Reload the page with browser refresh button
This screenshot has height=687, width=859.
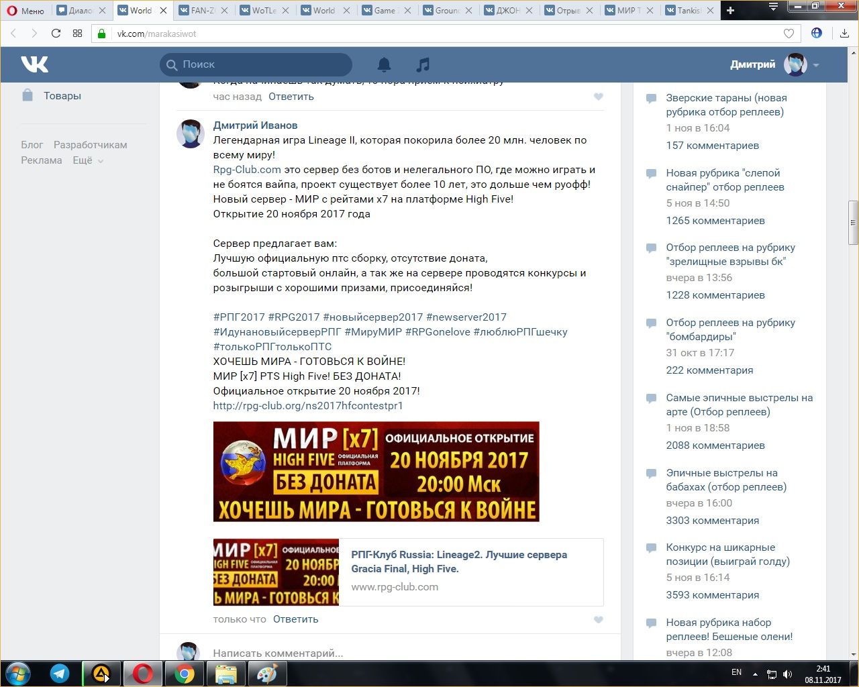[x=56, y=34]
